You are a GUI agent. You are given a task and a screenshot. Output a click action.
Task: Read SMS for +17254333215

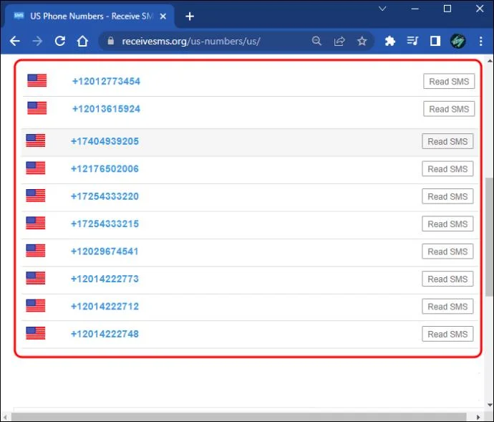click(447, 224)
